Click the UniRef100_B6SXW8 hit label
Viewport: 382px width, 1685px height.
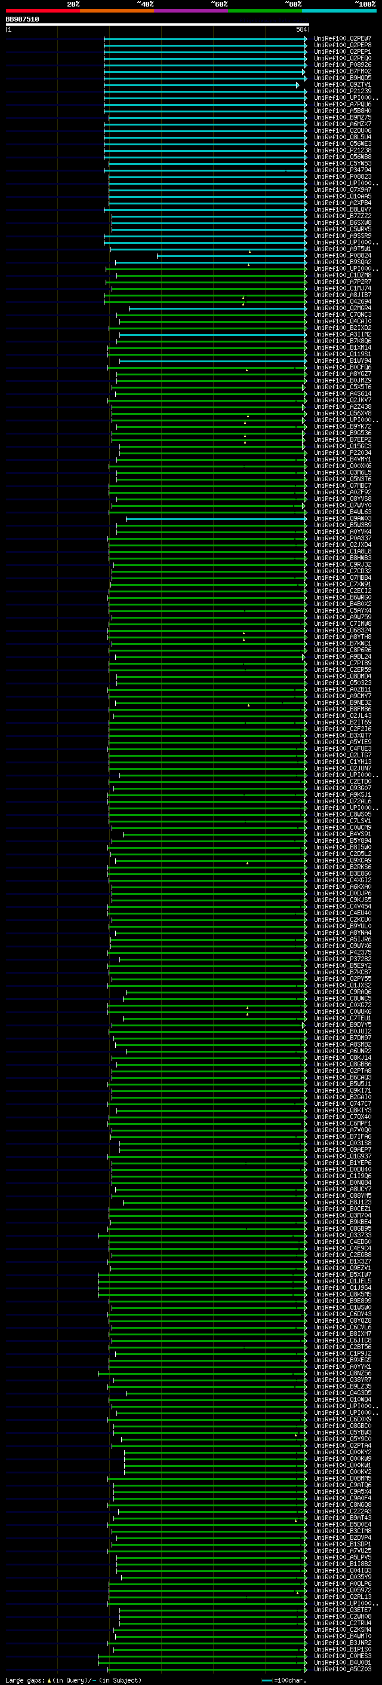[343, 222]
